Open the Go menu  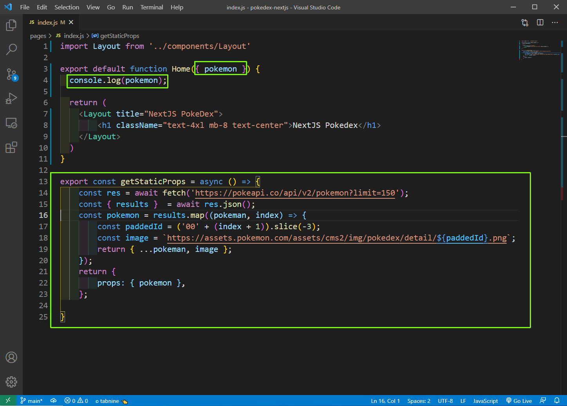(x=111, y=7)
